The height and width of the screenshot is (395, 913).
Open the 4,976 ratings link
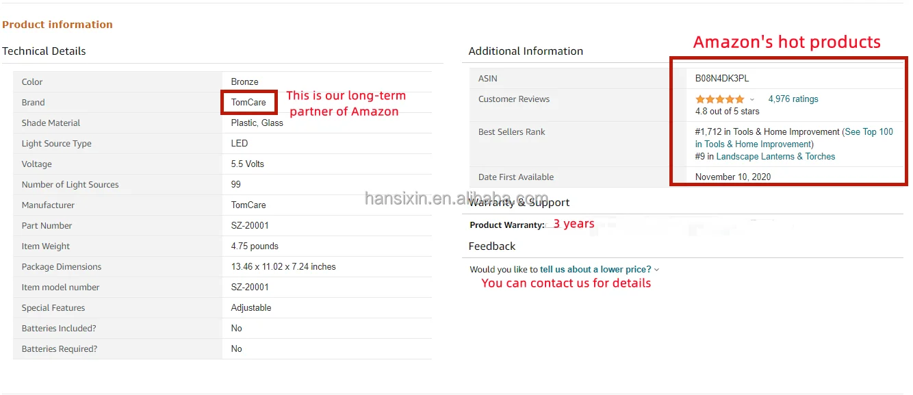pos(793,99)
